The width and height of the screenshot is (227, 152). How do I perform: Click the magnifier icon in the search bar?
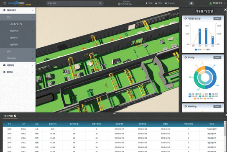click(x=100, y=3)
